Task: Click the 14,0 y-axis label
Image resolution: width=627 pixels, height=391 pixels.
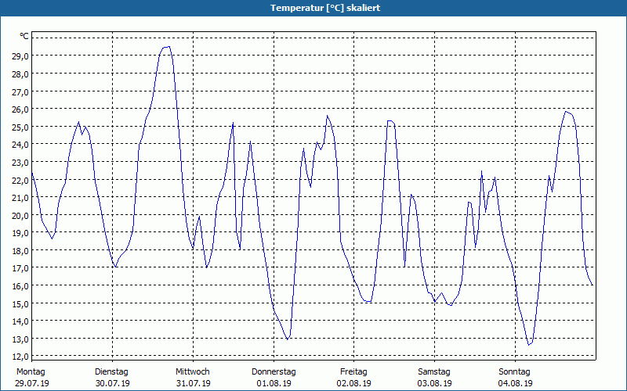Action: [x=20, y=321]
